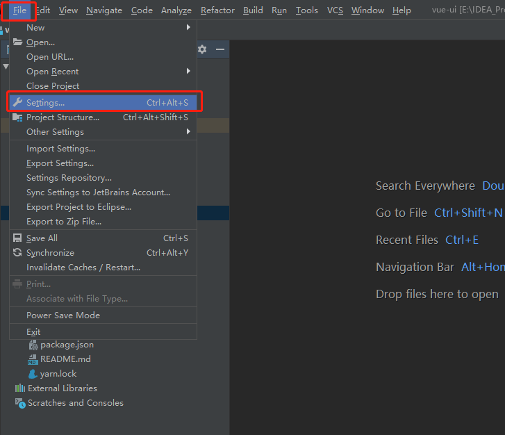
Task: Click the Synchronize refresh icon
Action: (x=17, y=253)
